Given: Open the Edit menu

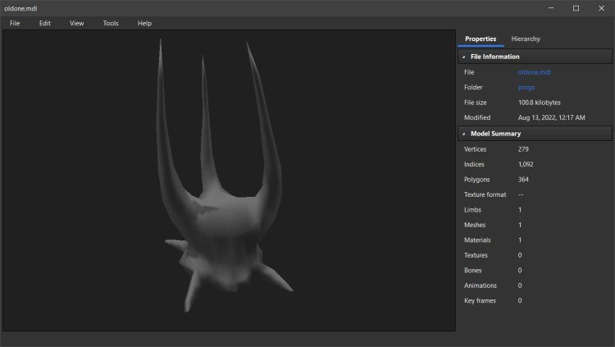Looking at the screenshot, I should point(45,23).
